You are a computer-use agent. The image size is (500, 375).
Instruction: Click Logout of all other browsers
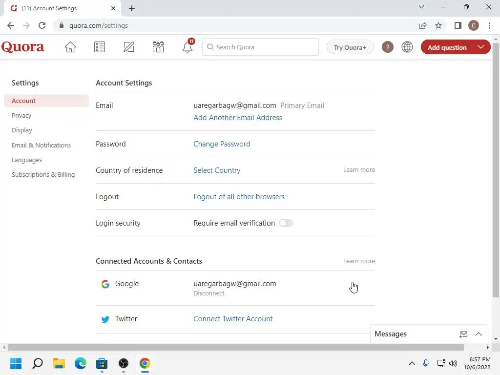pyautogui.click(x=239, y=197)
